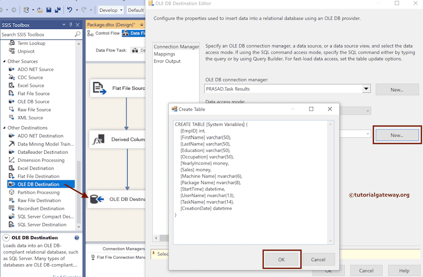Click Help in OLE DB Destination Editor
This screenshot has width=423, height=277.
click(404, 270)
